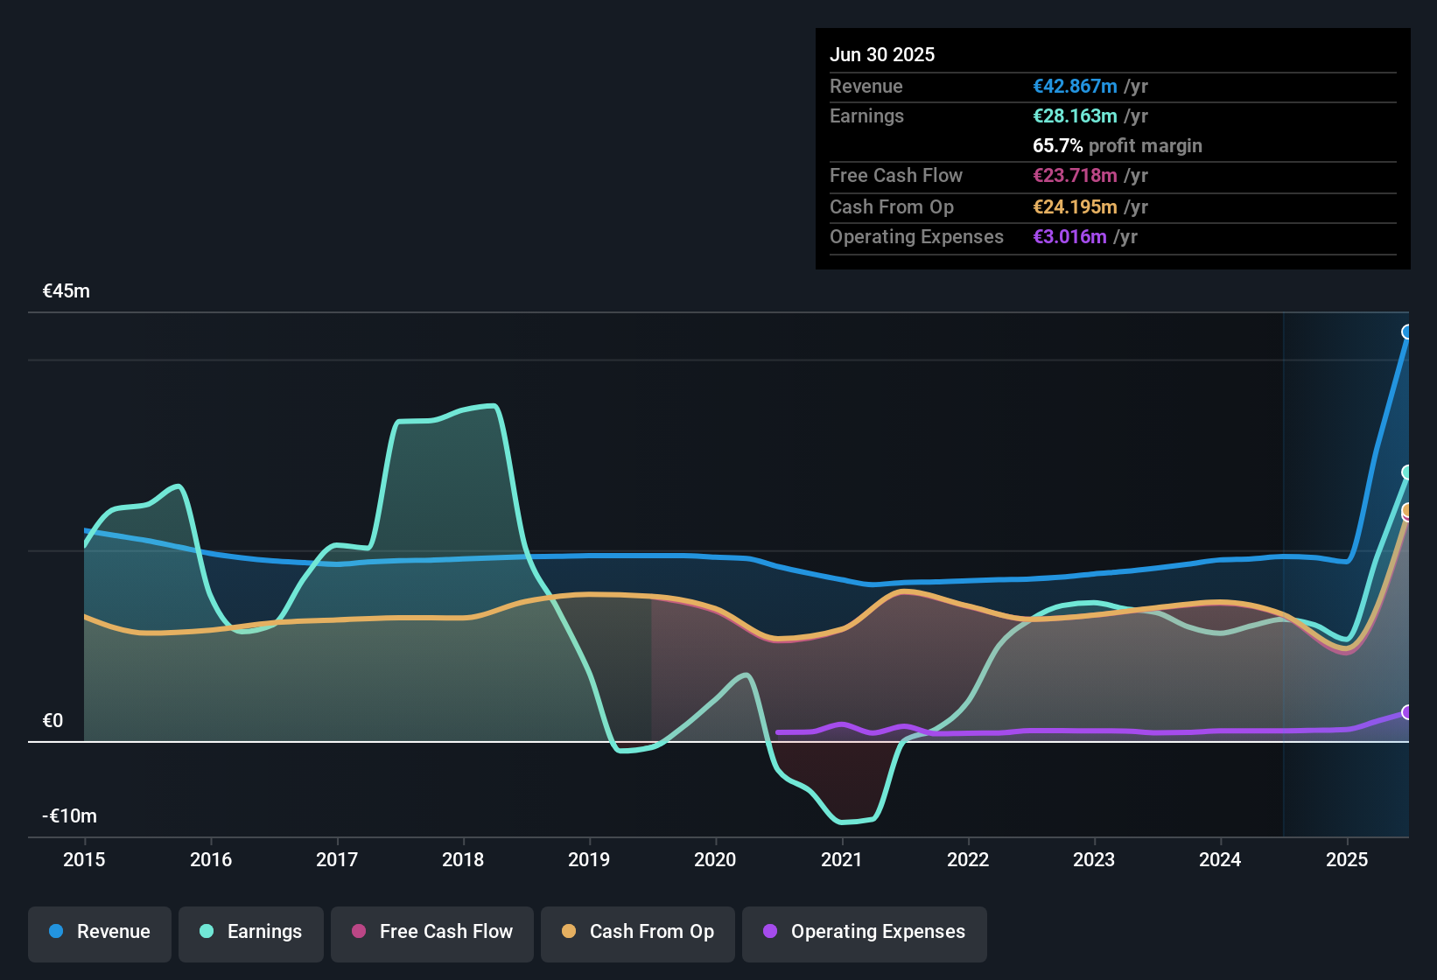Click the blue Revenue legend dot
Screen dimensions: 1437x980
pyautogui.click(x=56, y=933)
